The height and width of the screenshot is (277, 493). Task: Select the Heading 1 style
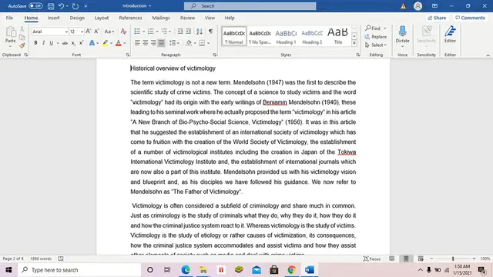[286, 36]
